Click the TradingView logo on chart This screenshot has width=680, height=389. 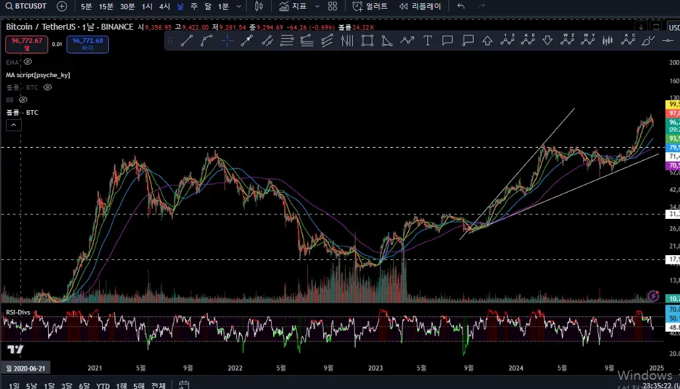(x=15, y=349)
